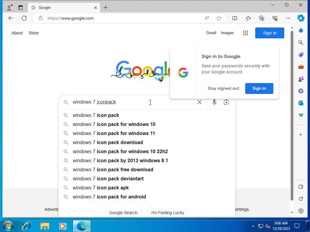Open the About link

click(17, 33)
